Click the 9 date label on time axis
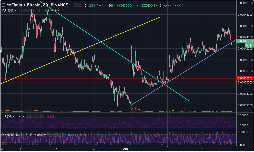Image resolution: width=254 pixels, height=152 pixels. coord(167,149)
